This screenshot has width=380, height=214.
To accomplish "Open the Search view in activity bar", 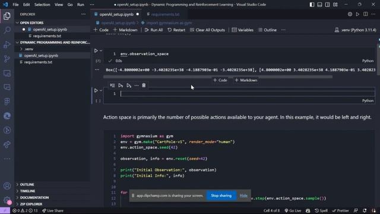I will [x=7, y=30].
